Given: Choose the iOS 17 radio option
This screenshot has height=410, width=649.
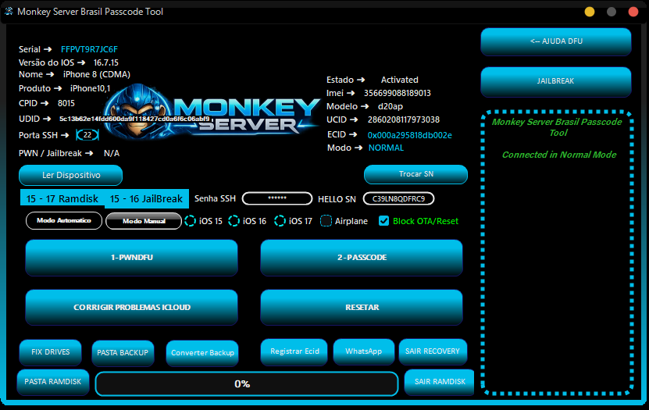Looking at the screenshot, I should 280,221.
